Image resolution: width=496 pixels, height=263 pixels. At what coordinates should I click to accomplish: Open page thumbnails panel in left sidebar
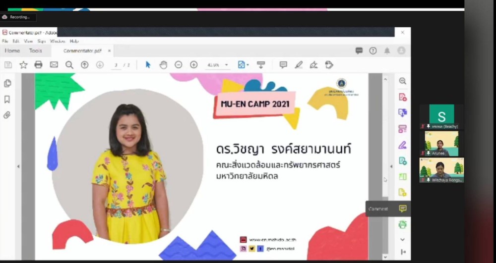[7, 84]
